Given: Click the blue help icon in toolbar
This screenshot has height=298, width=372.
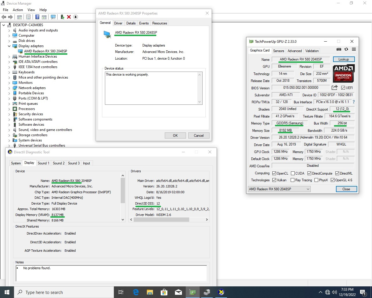Looking at the screenshot, I should pyautogui.click(x=37, y=17).
